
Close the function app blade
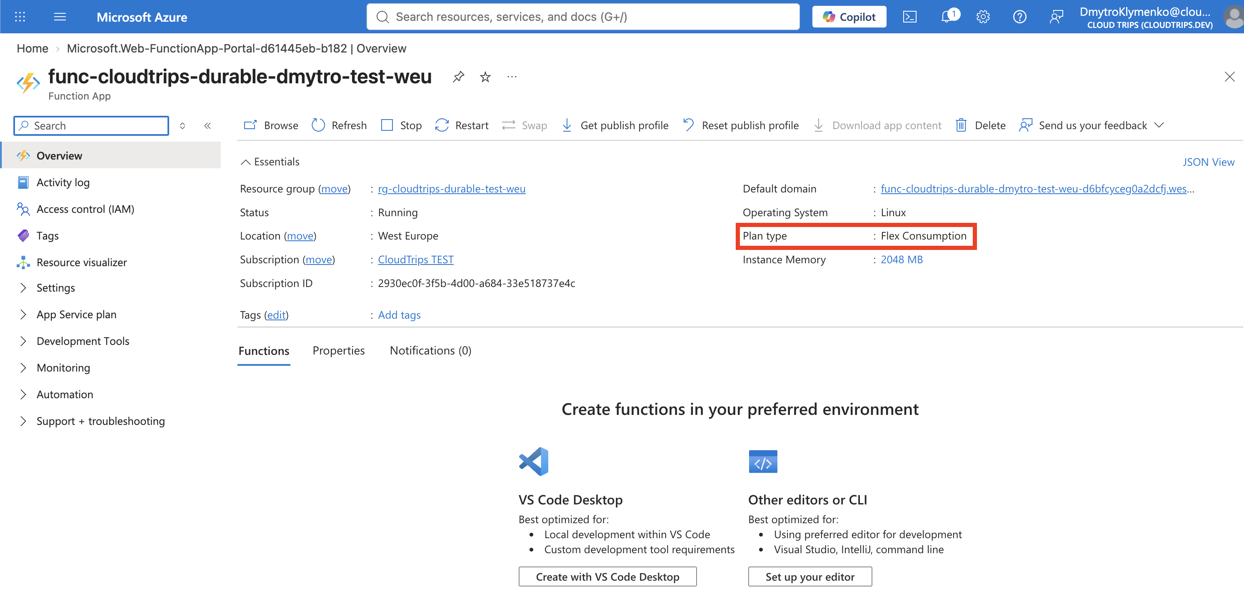(1229, 77)
